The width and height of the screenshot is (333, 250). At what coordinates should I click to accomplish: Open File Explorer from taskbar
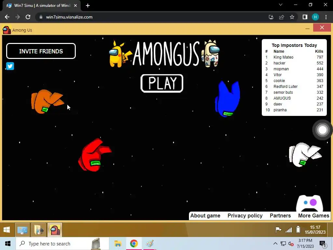(x=118, y=243)
